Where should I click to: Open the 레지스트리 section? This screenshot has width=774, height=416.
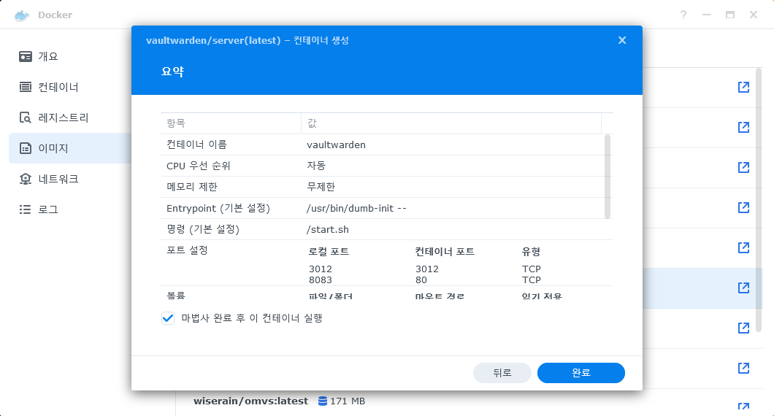(x=69, y=118)
